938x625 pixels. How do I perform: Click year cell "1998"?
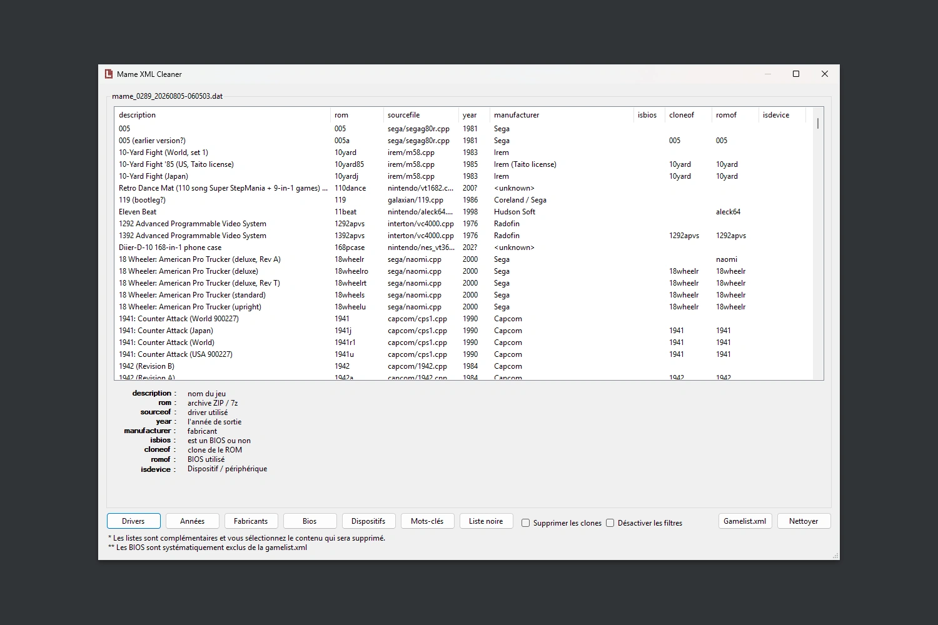[470, 212]
